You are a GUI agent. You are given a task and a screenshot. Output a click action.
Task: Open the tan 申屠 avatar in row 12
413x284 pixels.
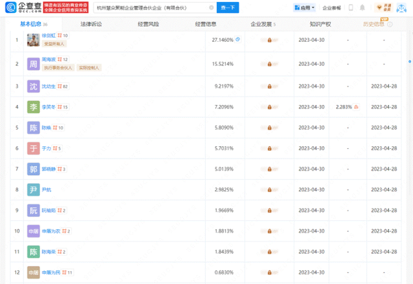pyautogui.click(x=34, y=272)
